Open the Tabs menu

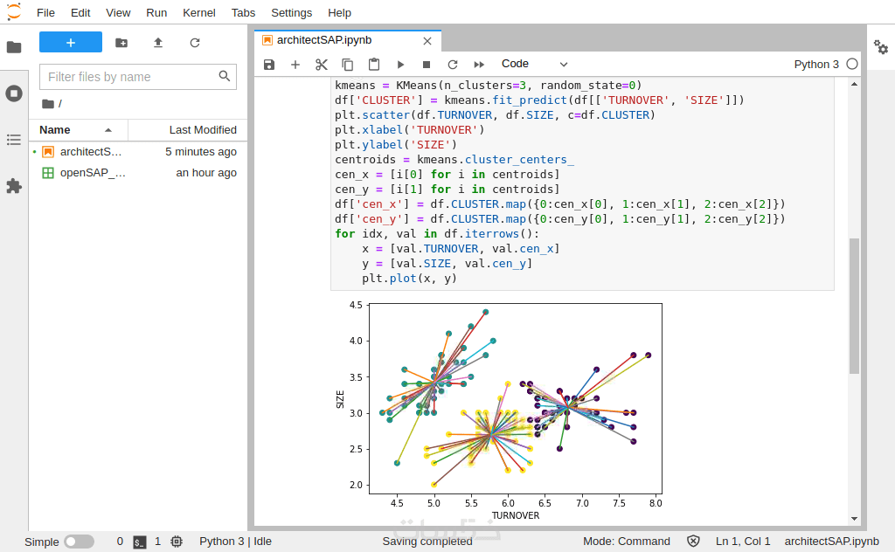pyautogui.click(x=243, y=12)
